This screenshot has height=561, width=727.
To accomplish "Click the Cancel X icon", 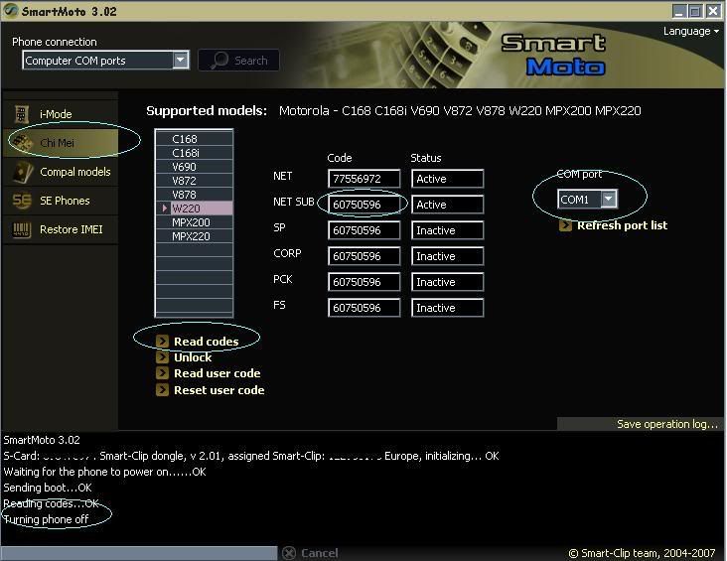I will (289, 553).
